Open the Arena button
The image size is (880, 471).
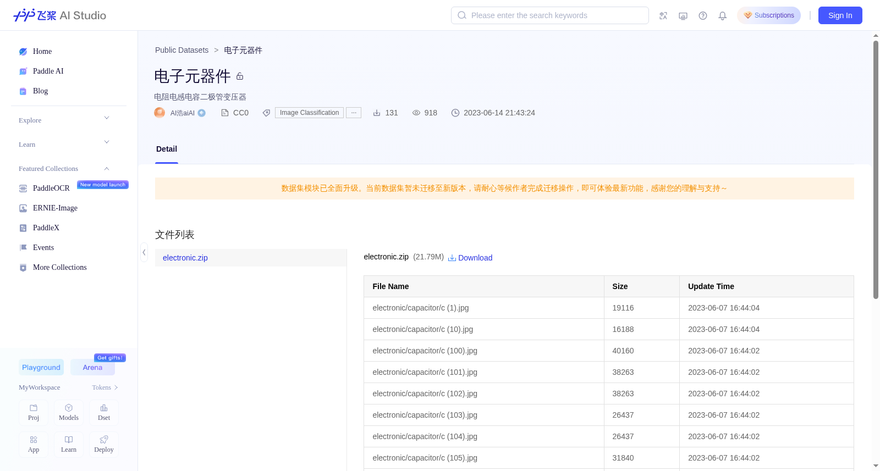click(92, 367)
